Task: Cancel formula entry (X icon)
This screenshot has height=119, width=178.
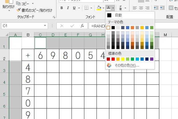Action: [x=62, y=26]
